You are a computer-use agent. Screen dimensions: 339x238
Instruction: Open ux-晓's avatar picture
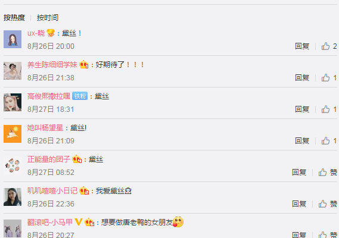(x=13, y=39)
